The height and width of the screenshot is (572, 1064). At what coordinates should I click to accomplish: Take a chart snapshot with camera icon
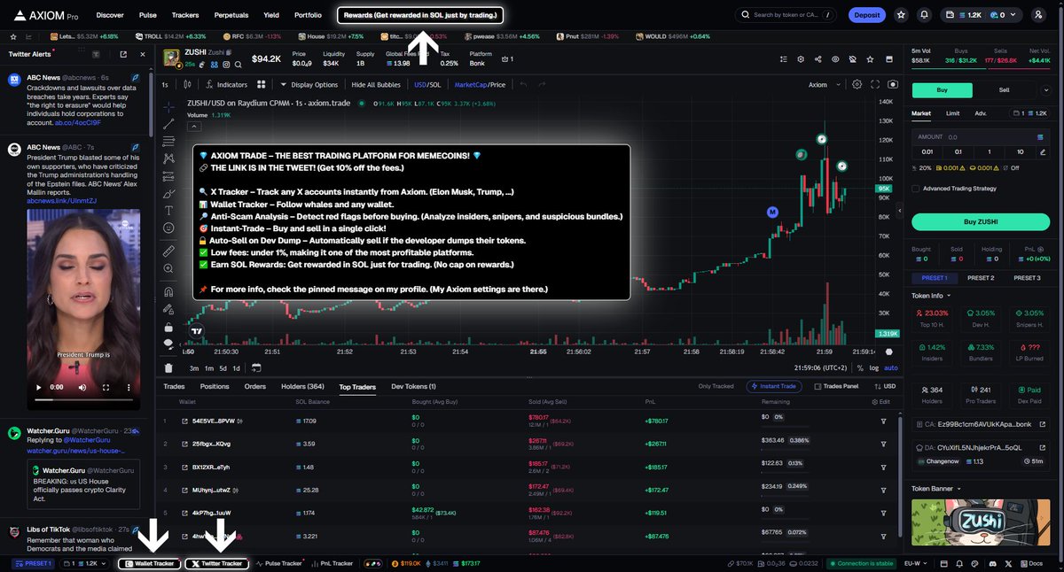[892, 84]
